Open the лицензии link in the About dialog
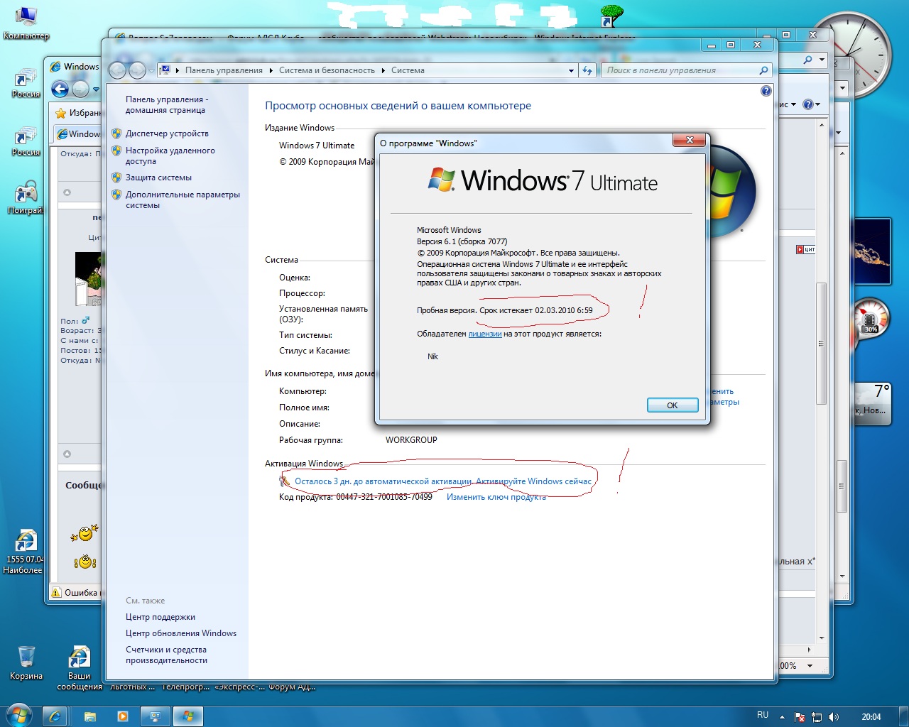The height and width of the screenshot is (727, 909). pos(485,334)
